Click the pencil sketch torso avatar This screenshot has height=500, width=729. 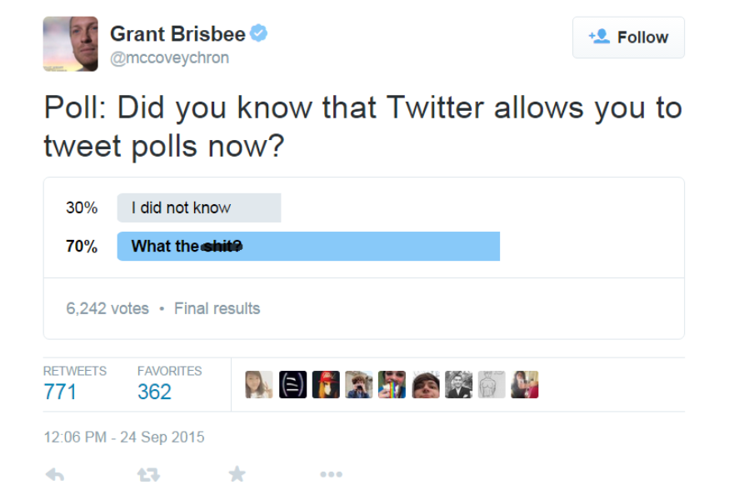coord(492,384)
